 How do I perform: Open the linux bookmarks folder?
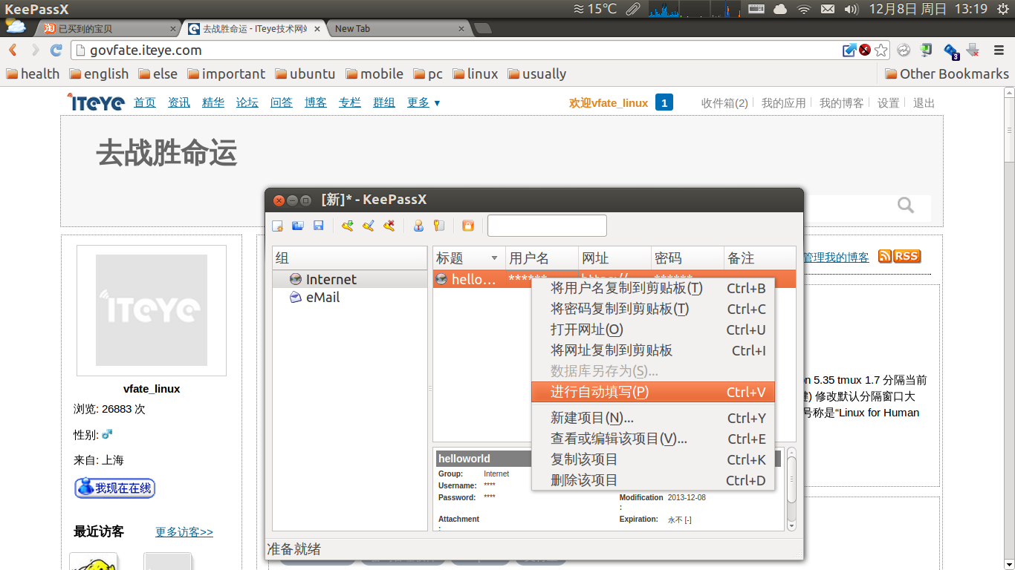coord(475,73)
